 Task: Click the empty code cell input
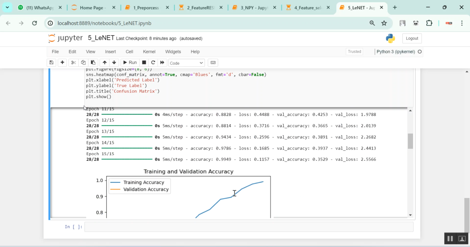[248, 227]
